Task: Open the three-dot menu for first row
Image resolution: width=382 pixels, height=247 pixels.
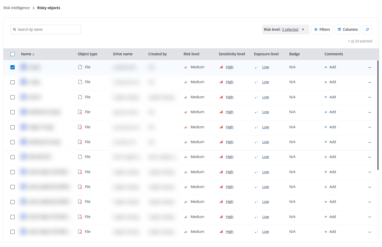Action: click(369, 67)
